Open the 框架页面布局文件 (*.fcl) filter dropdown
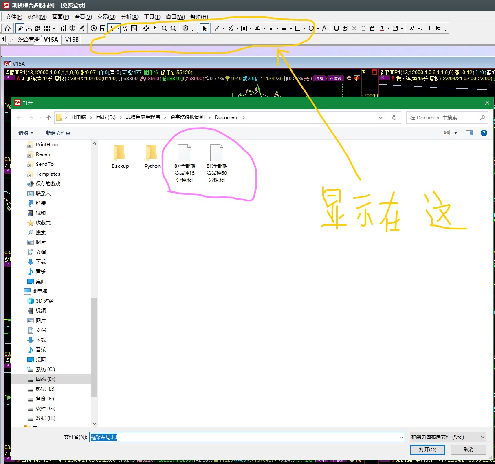 448,437
